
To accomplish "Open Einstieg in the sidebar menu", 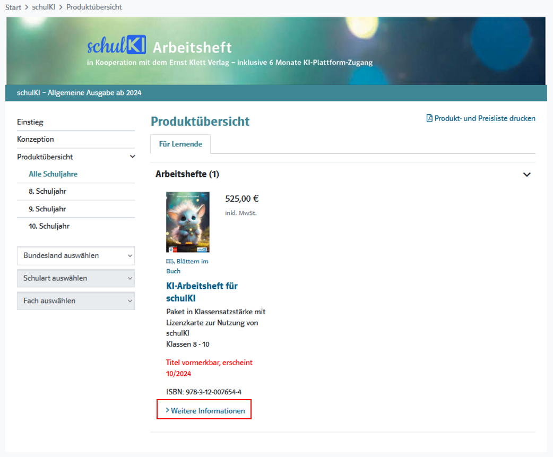I will (x=30, y=122).
